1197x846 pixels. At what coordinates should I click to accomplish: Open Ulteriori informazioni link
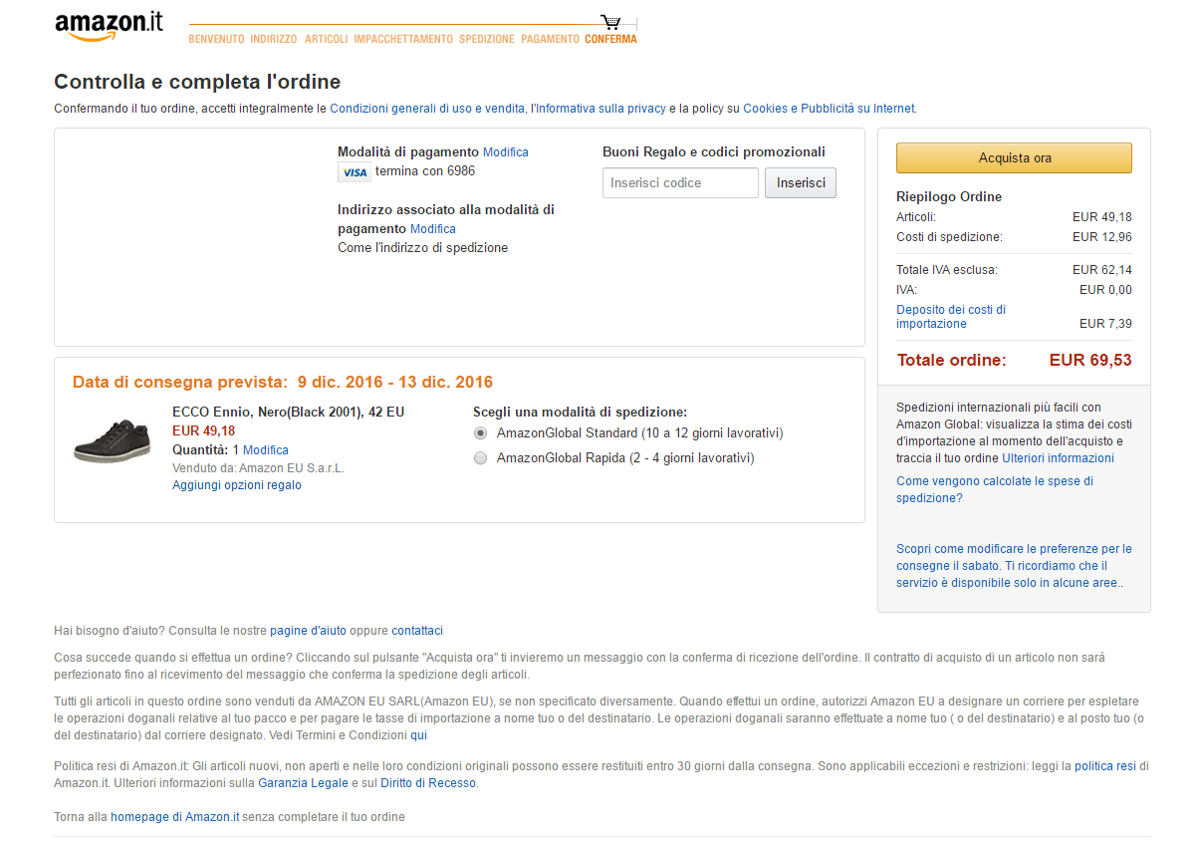point(1059,458)
